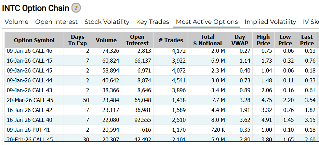
Task: Sort by Option Symbol column header
Action: [x=34, y=40]
